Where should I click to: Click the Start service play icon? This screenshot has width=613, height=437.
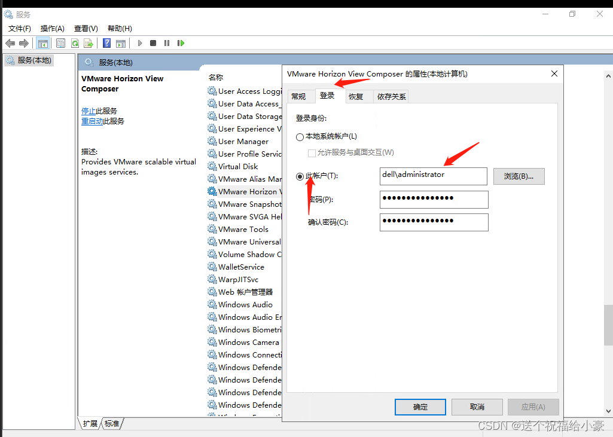point(139,43)
